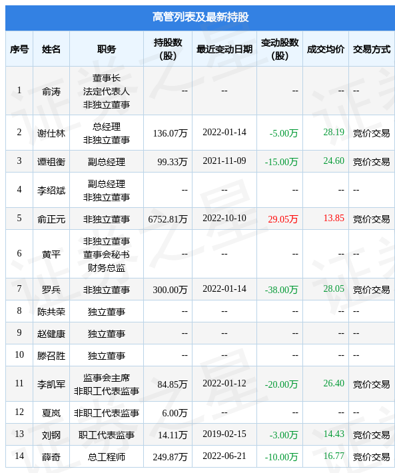395x473 pixels.
Task: Select the name 罗兵
Action: coord(51,290)
